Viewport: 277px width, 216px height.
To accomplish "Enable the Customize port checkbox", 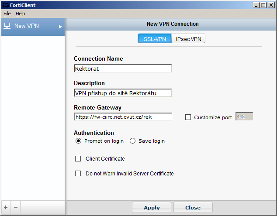I will pyautogui.click(x=188, y=117).
